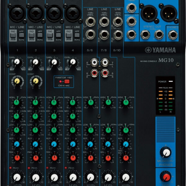Click the green MID EQ knob on channel 2
This screenshot has height=186, width=186.
(35, 116)
